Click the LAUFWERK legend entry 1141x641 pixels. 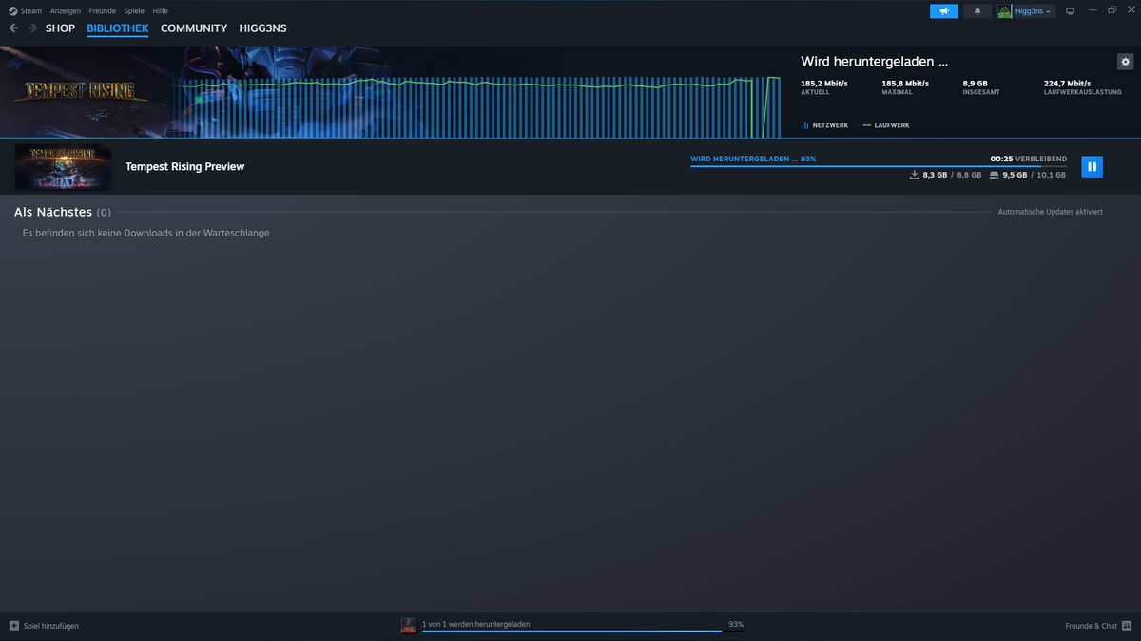885,125
